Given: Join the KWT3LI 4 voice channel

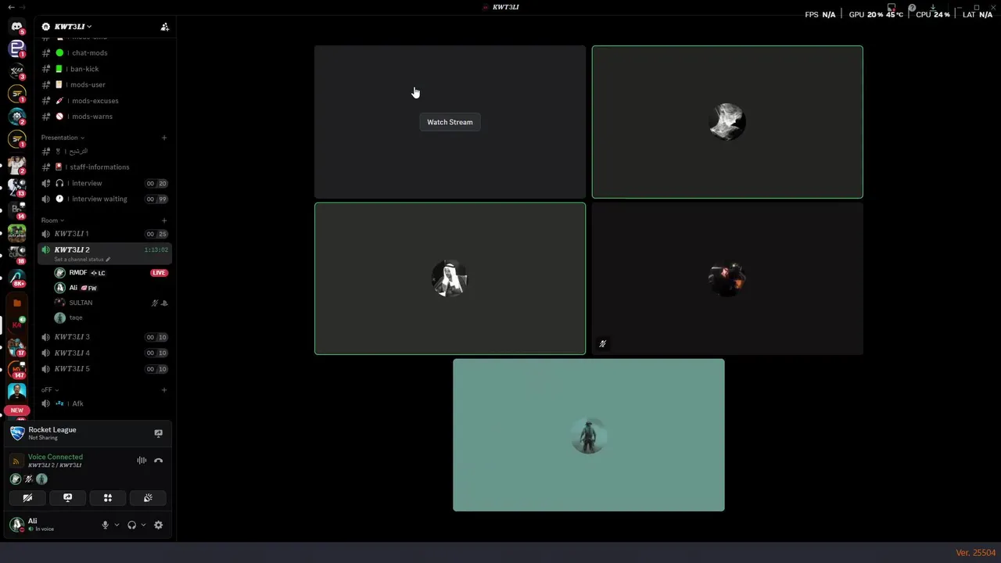Looking at the screenshot, I should point(105,353).
